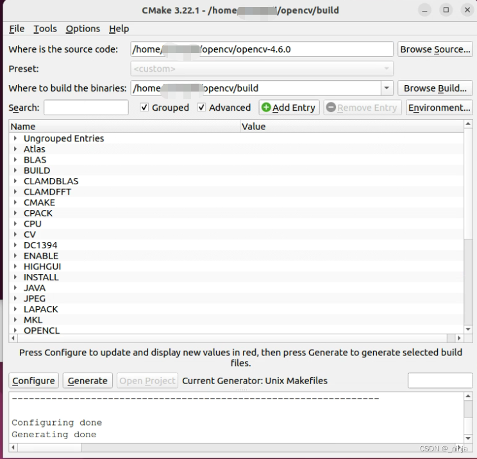Expand the CLAMDBLAS group arrow
This screenshot has height=459, width=477.
(x=15, y=181)
